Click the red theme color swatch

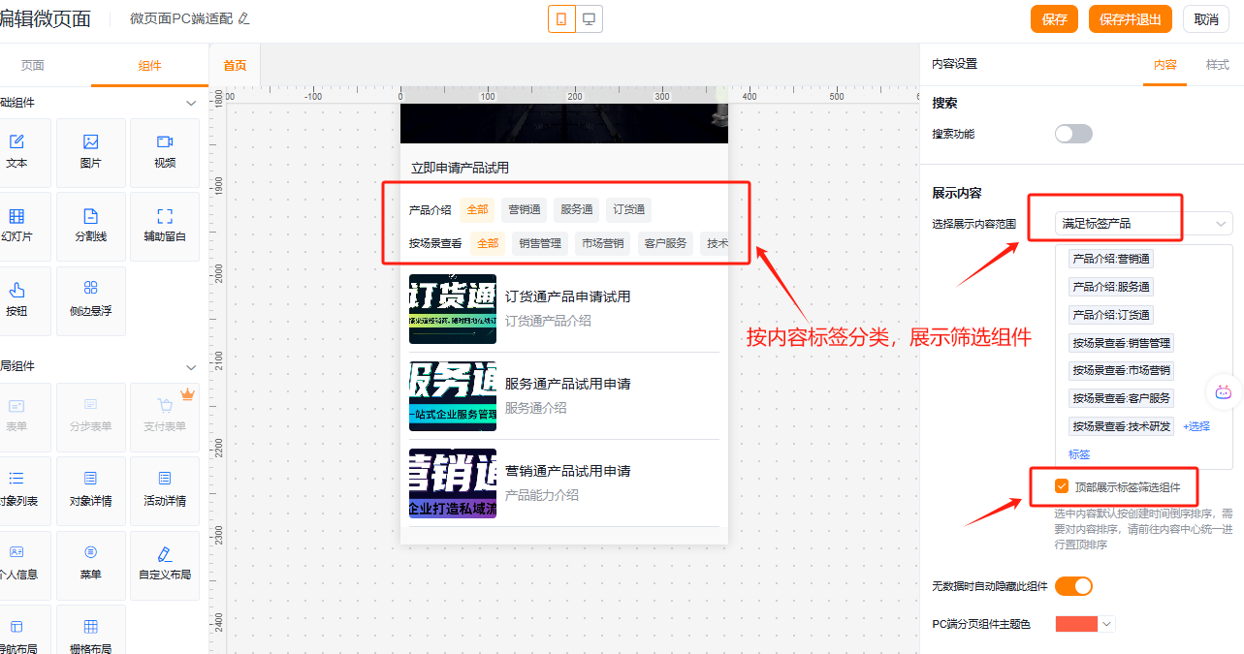click(x=1076, y=625)
